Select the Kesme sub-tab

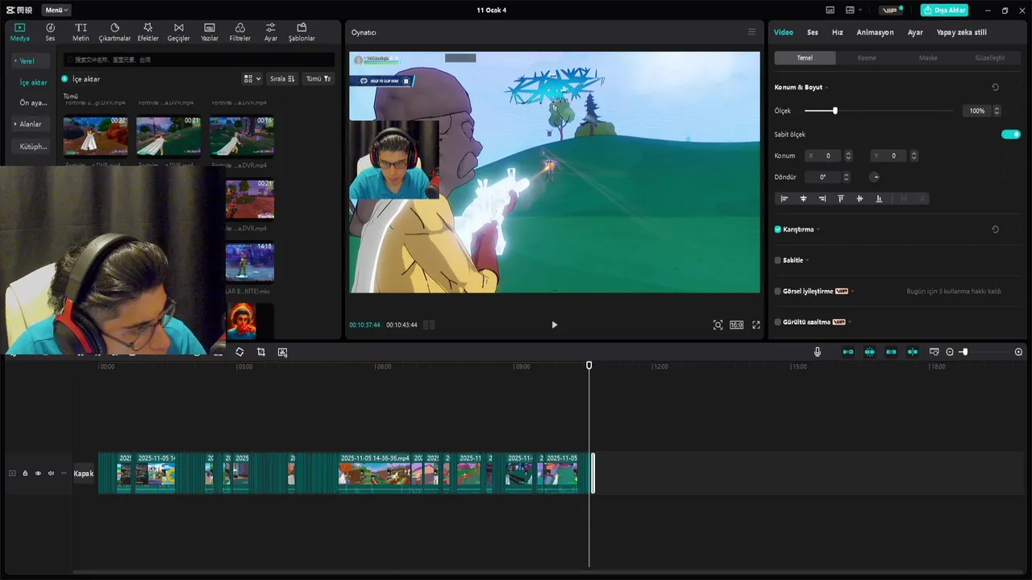coord(867,58)
